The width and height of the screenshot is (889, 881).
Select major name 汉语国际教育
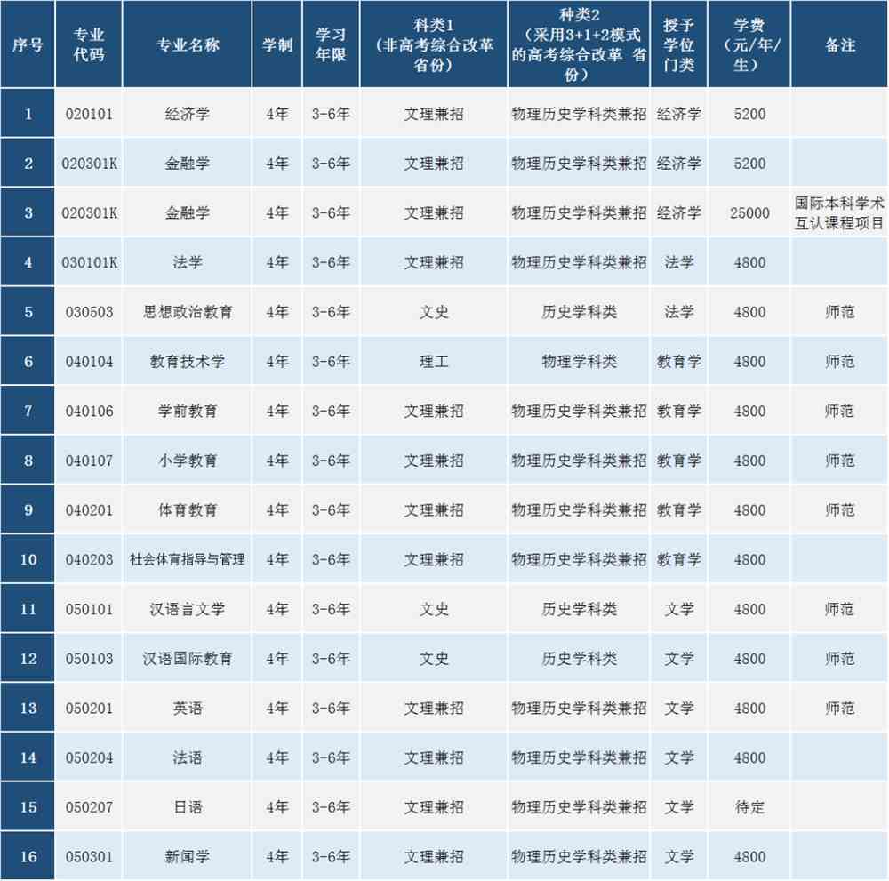(187, 659)
